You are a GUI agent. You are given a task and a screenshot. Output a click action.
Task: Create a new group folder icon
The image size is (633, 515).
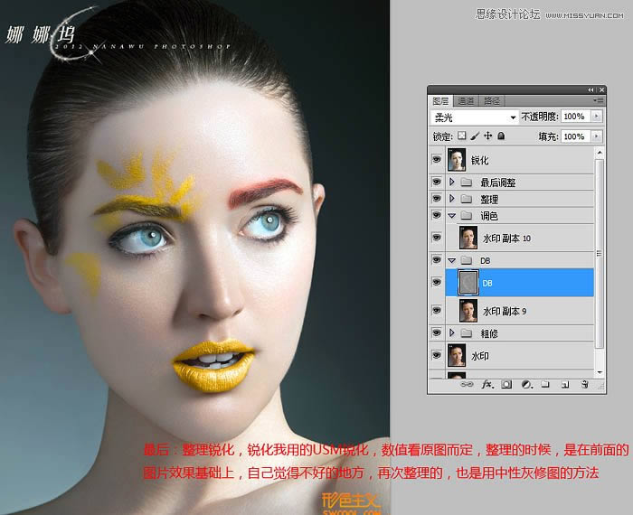click(x=544, y=384)
